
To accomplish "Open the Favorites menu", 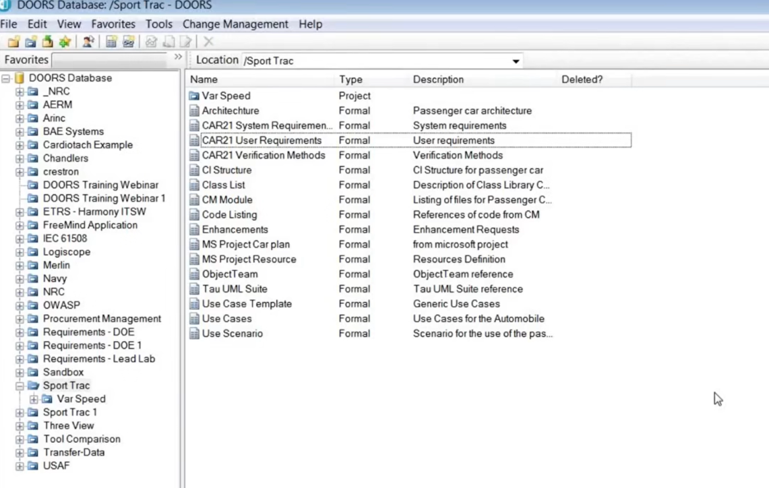I will [x=113, y=24].
